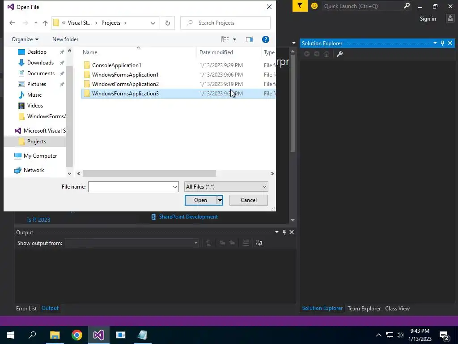
Task: Pin the Output panel
Action: 284,232
